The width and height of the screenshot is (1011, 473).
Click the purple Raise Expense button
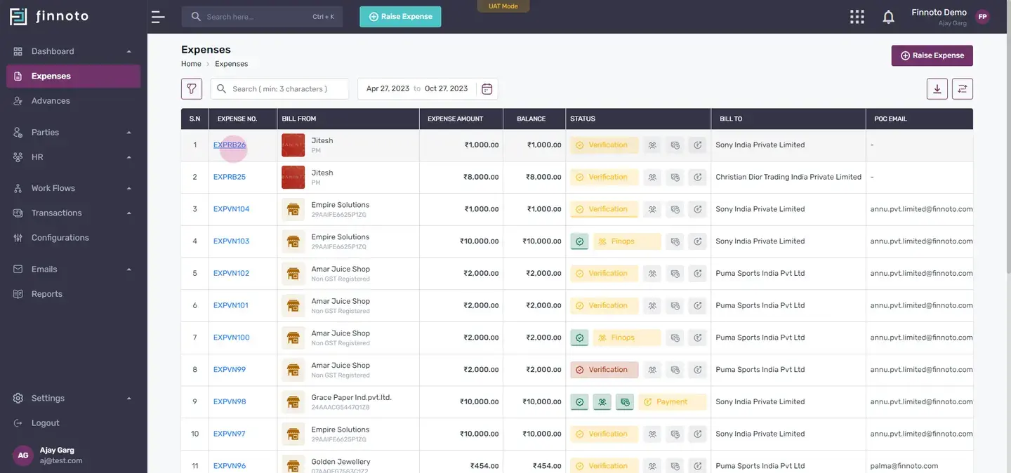(x=932, y=55)
